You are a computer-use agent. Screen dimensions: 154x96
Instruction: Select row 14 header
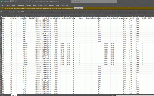[1, 43]
